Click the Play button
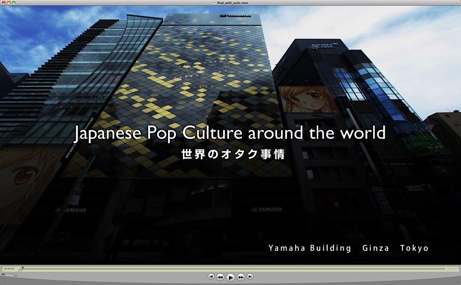This screenshot has height=285, width=461. tap(230, 277)
